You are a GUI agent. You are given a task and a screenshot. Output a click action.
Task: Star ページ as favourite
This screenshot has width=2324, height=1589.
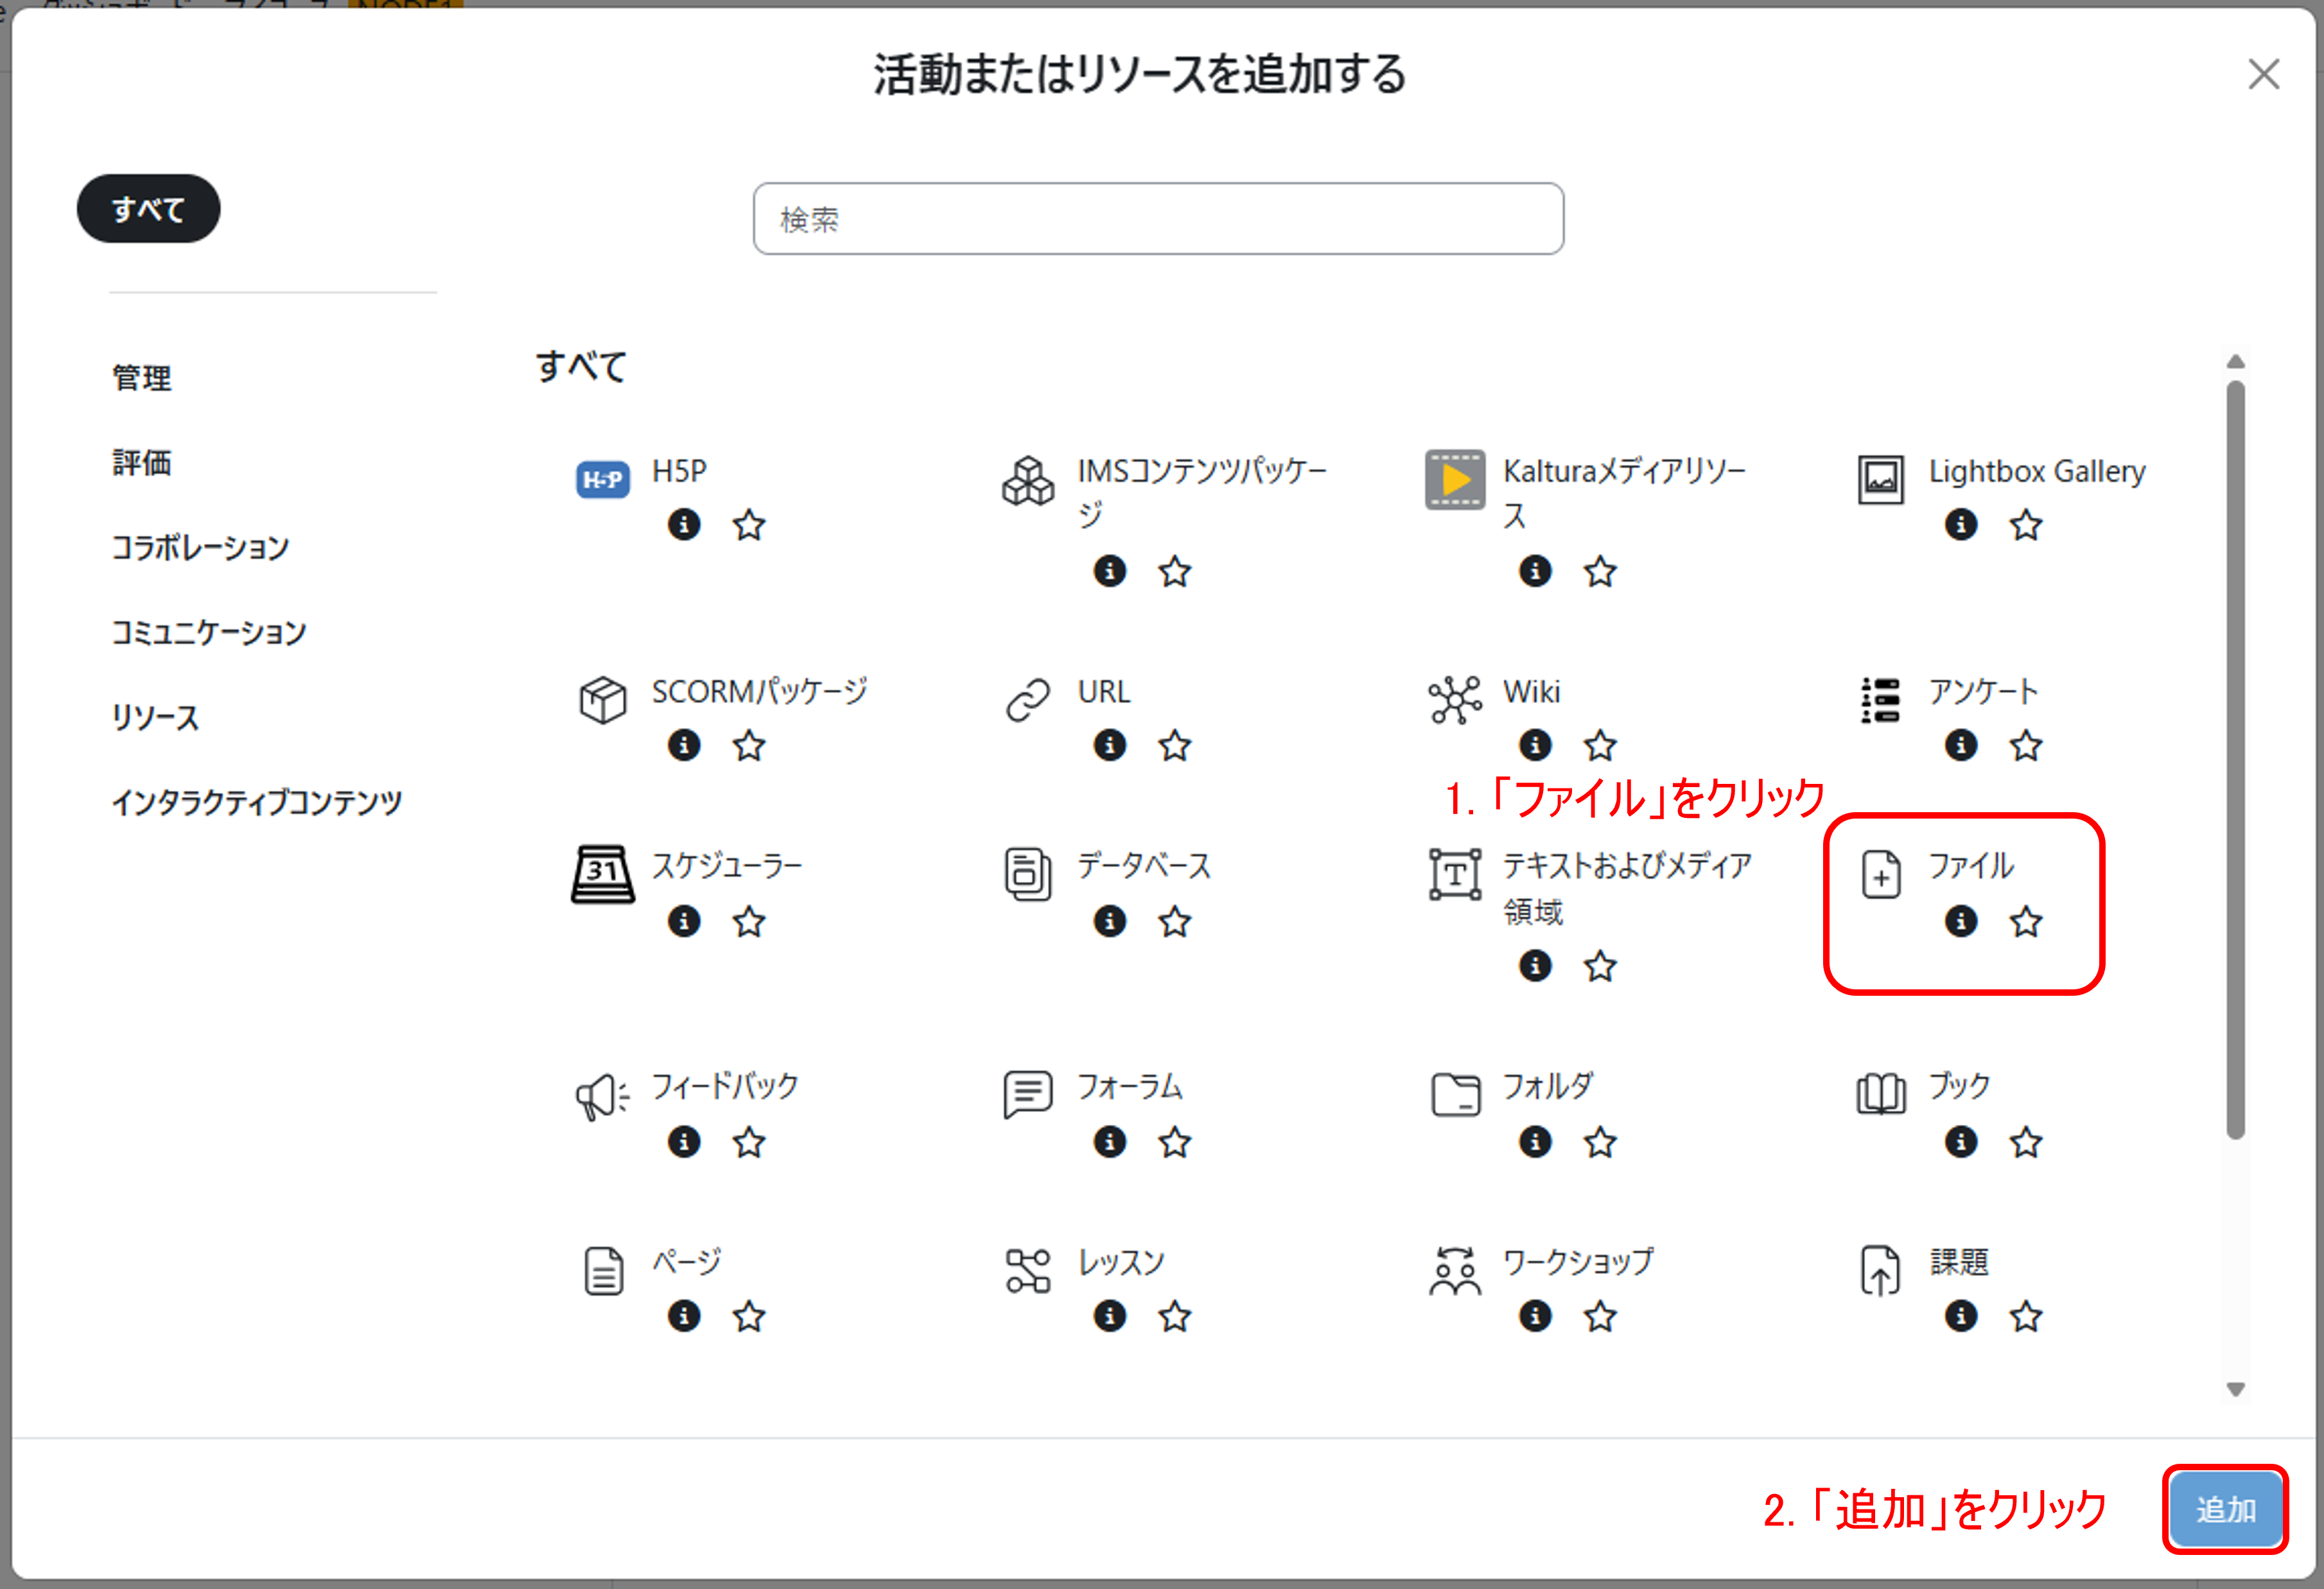tap(749, 1316)
